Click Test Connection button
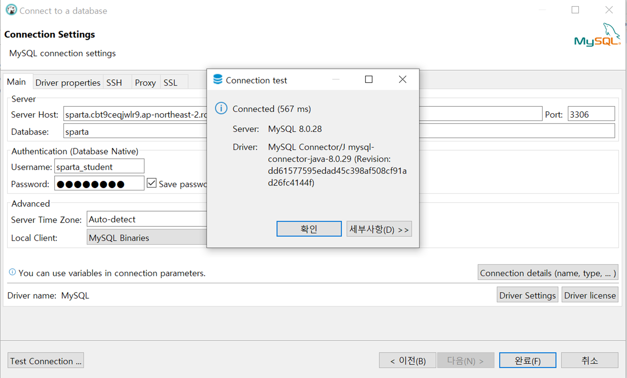The width and height of the screenshot is (627, 378). pyautogui.click(x=46, y=361)
